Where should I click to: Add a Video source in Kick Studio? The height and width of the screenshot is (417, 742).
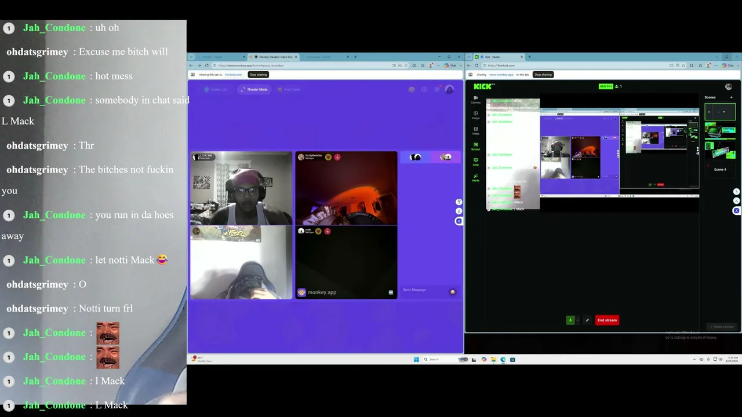coord(475,131)
